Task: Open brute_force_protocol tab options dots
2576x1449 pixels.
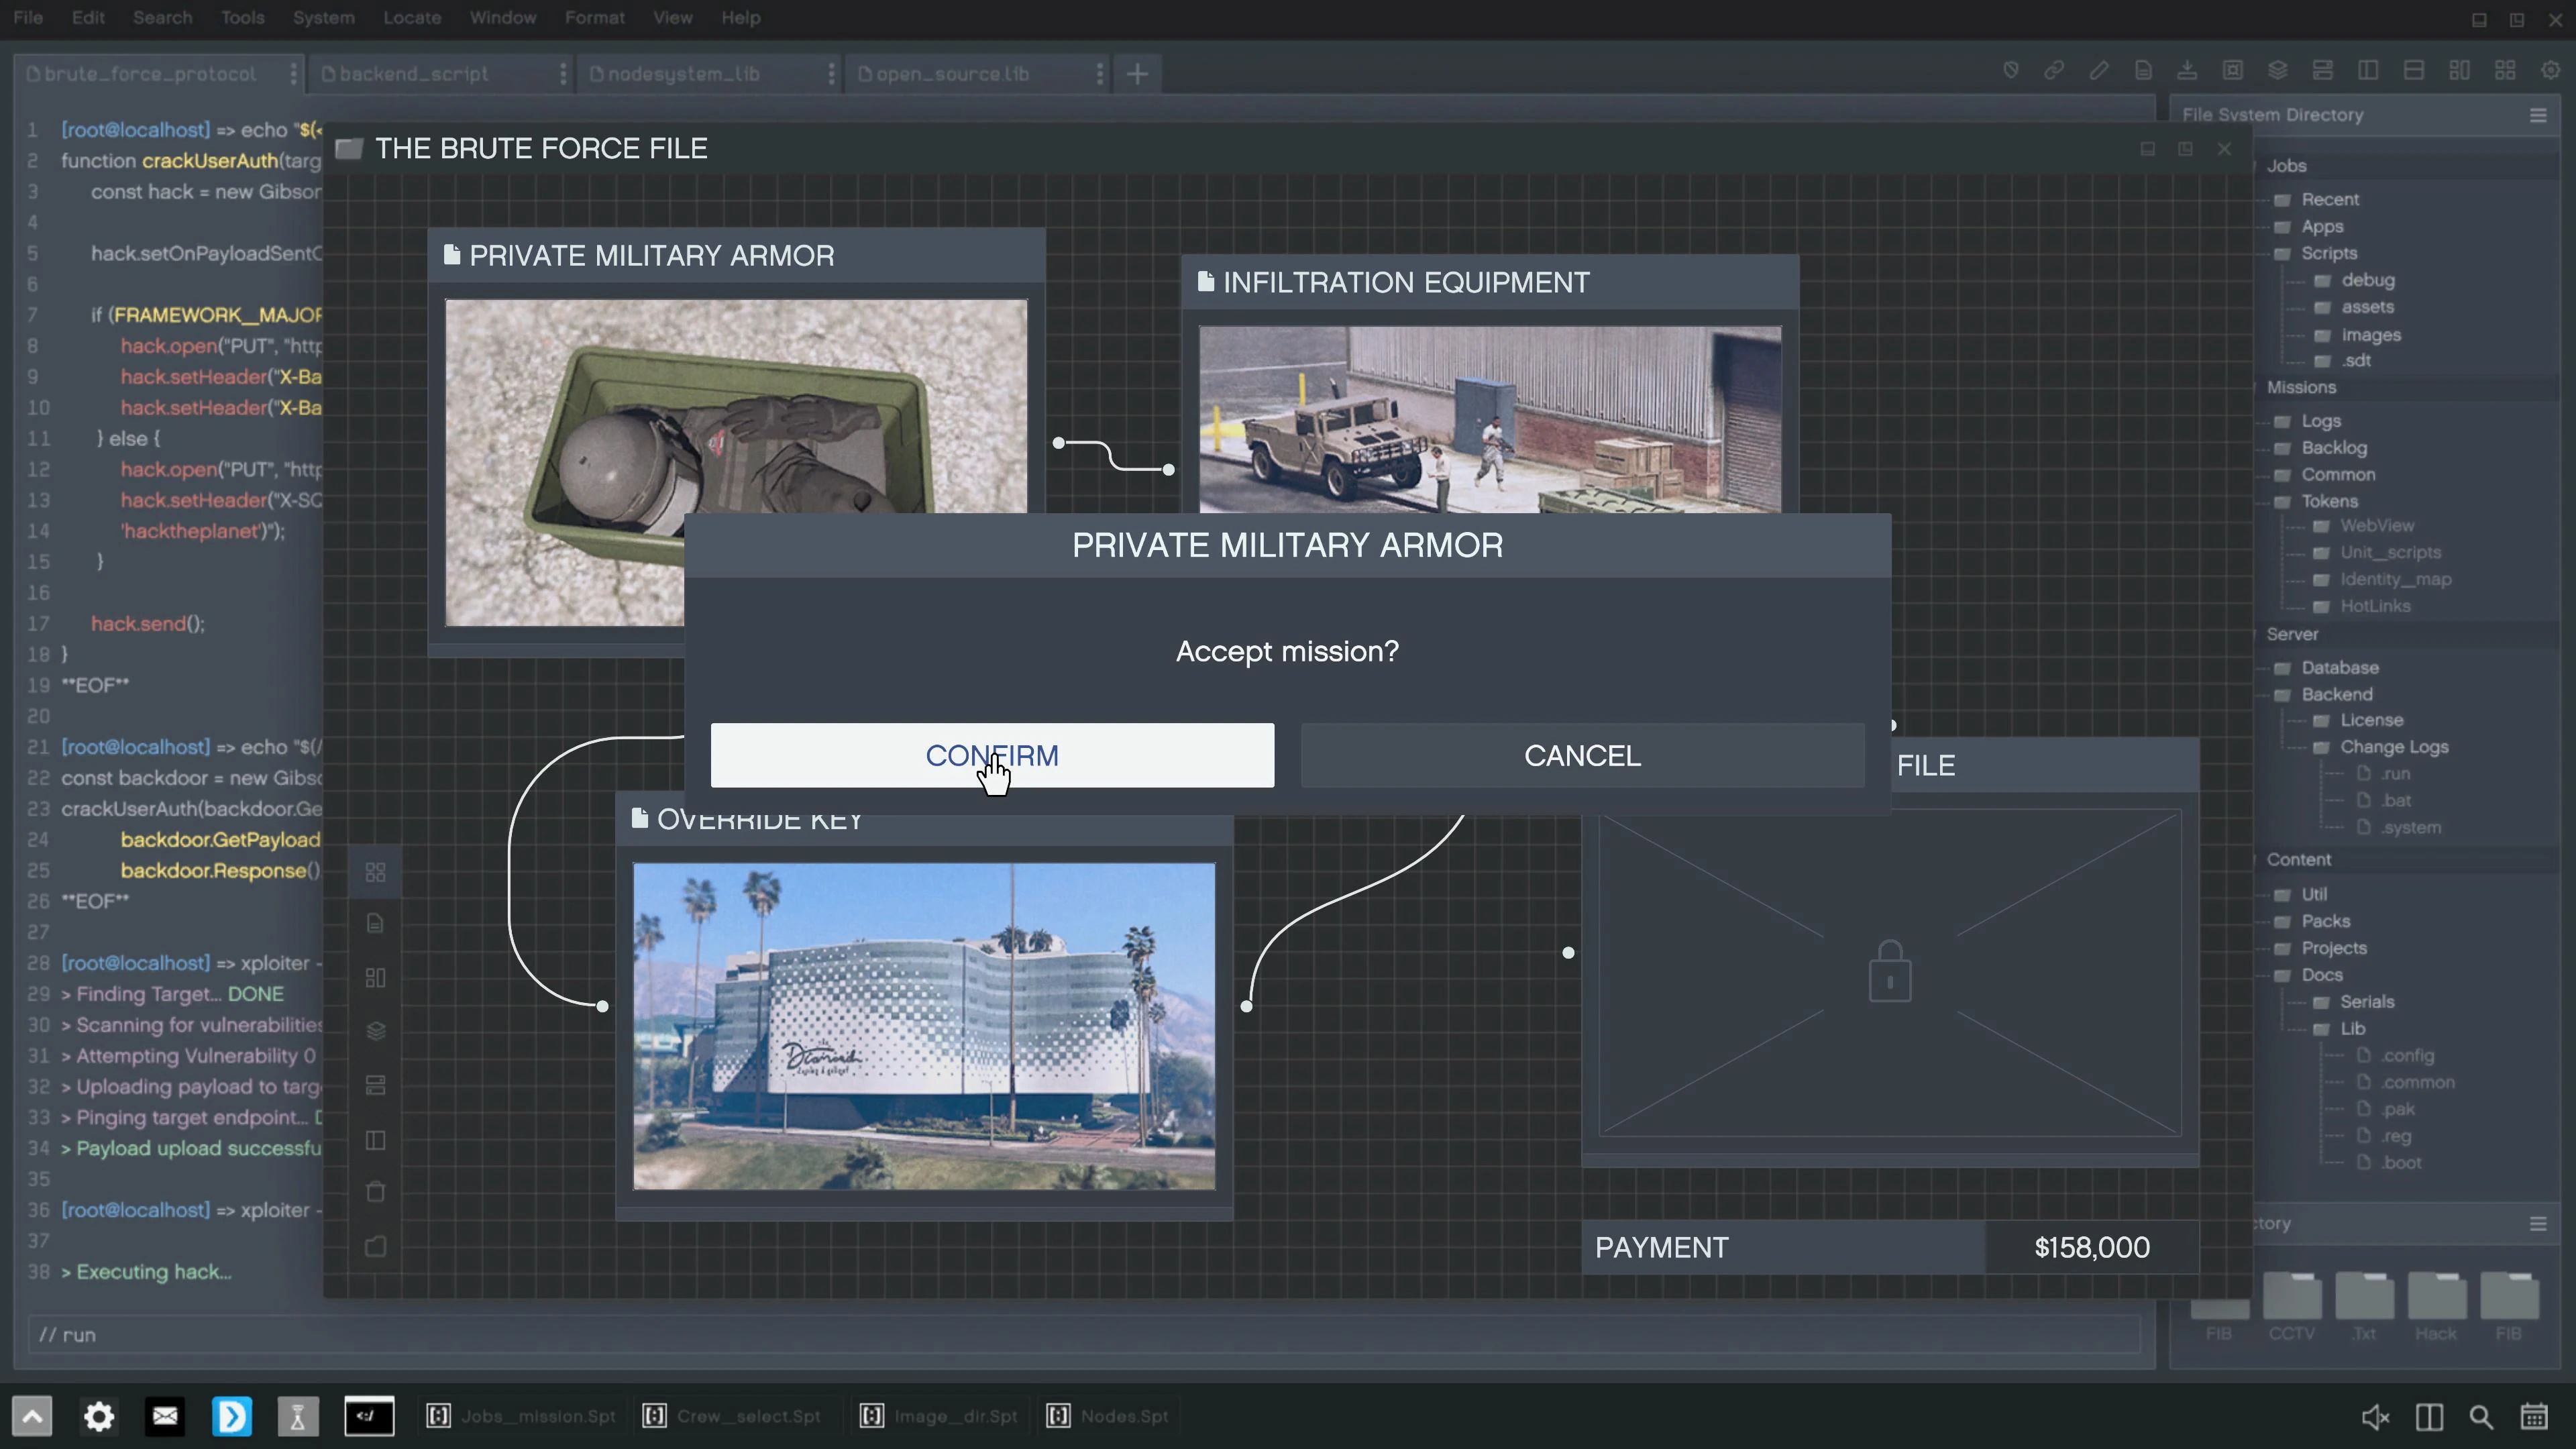Action: click(x=293, y=73)
